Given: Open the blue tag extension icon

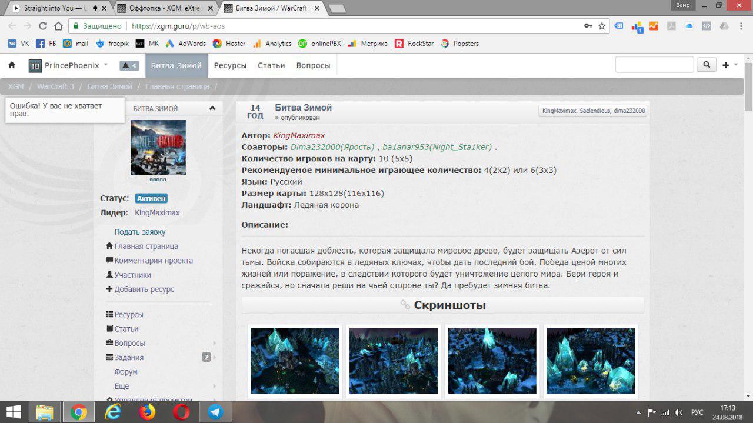Looking at the screenshot, I should tap(619, 26).
